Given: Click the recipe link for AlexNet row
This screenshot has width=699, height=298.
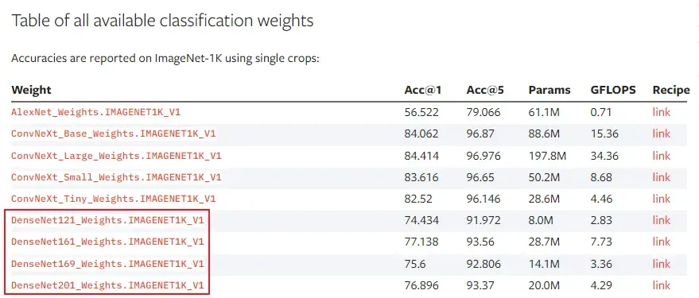Looking at the screenshot, I should [x=661, y=112].
